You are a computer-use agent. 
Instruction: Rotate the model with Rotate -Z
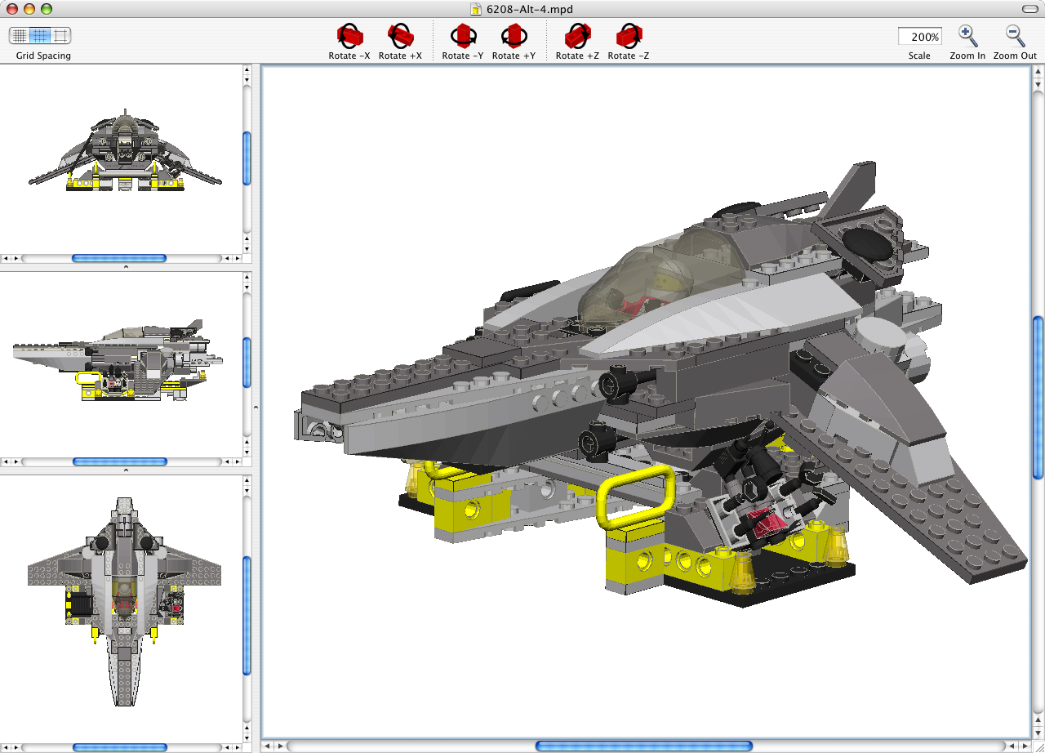628,36
